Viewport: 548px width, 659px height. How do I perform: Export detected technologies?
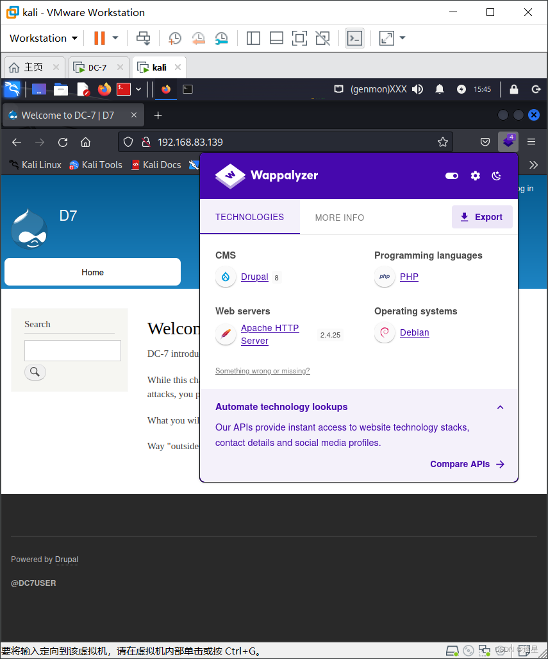coord(482,217)
